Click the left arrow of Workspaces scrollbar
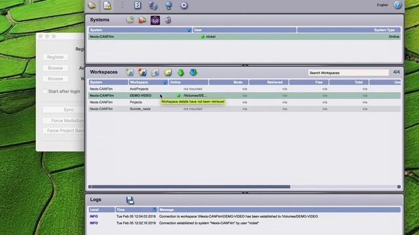 90,187
